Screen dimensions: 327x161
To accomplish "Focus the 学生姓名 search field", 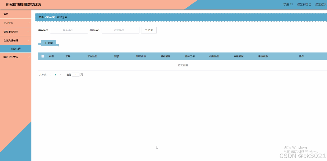I will 69,30.
